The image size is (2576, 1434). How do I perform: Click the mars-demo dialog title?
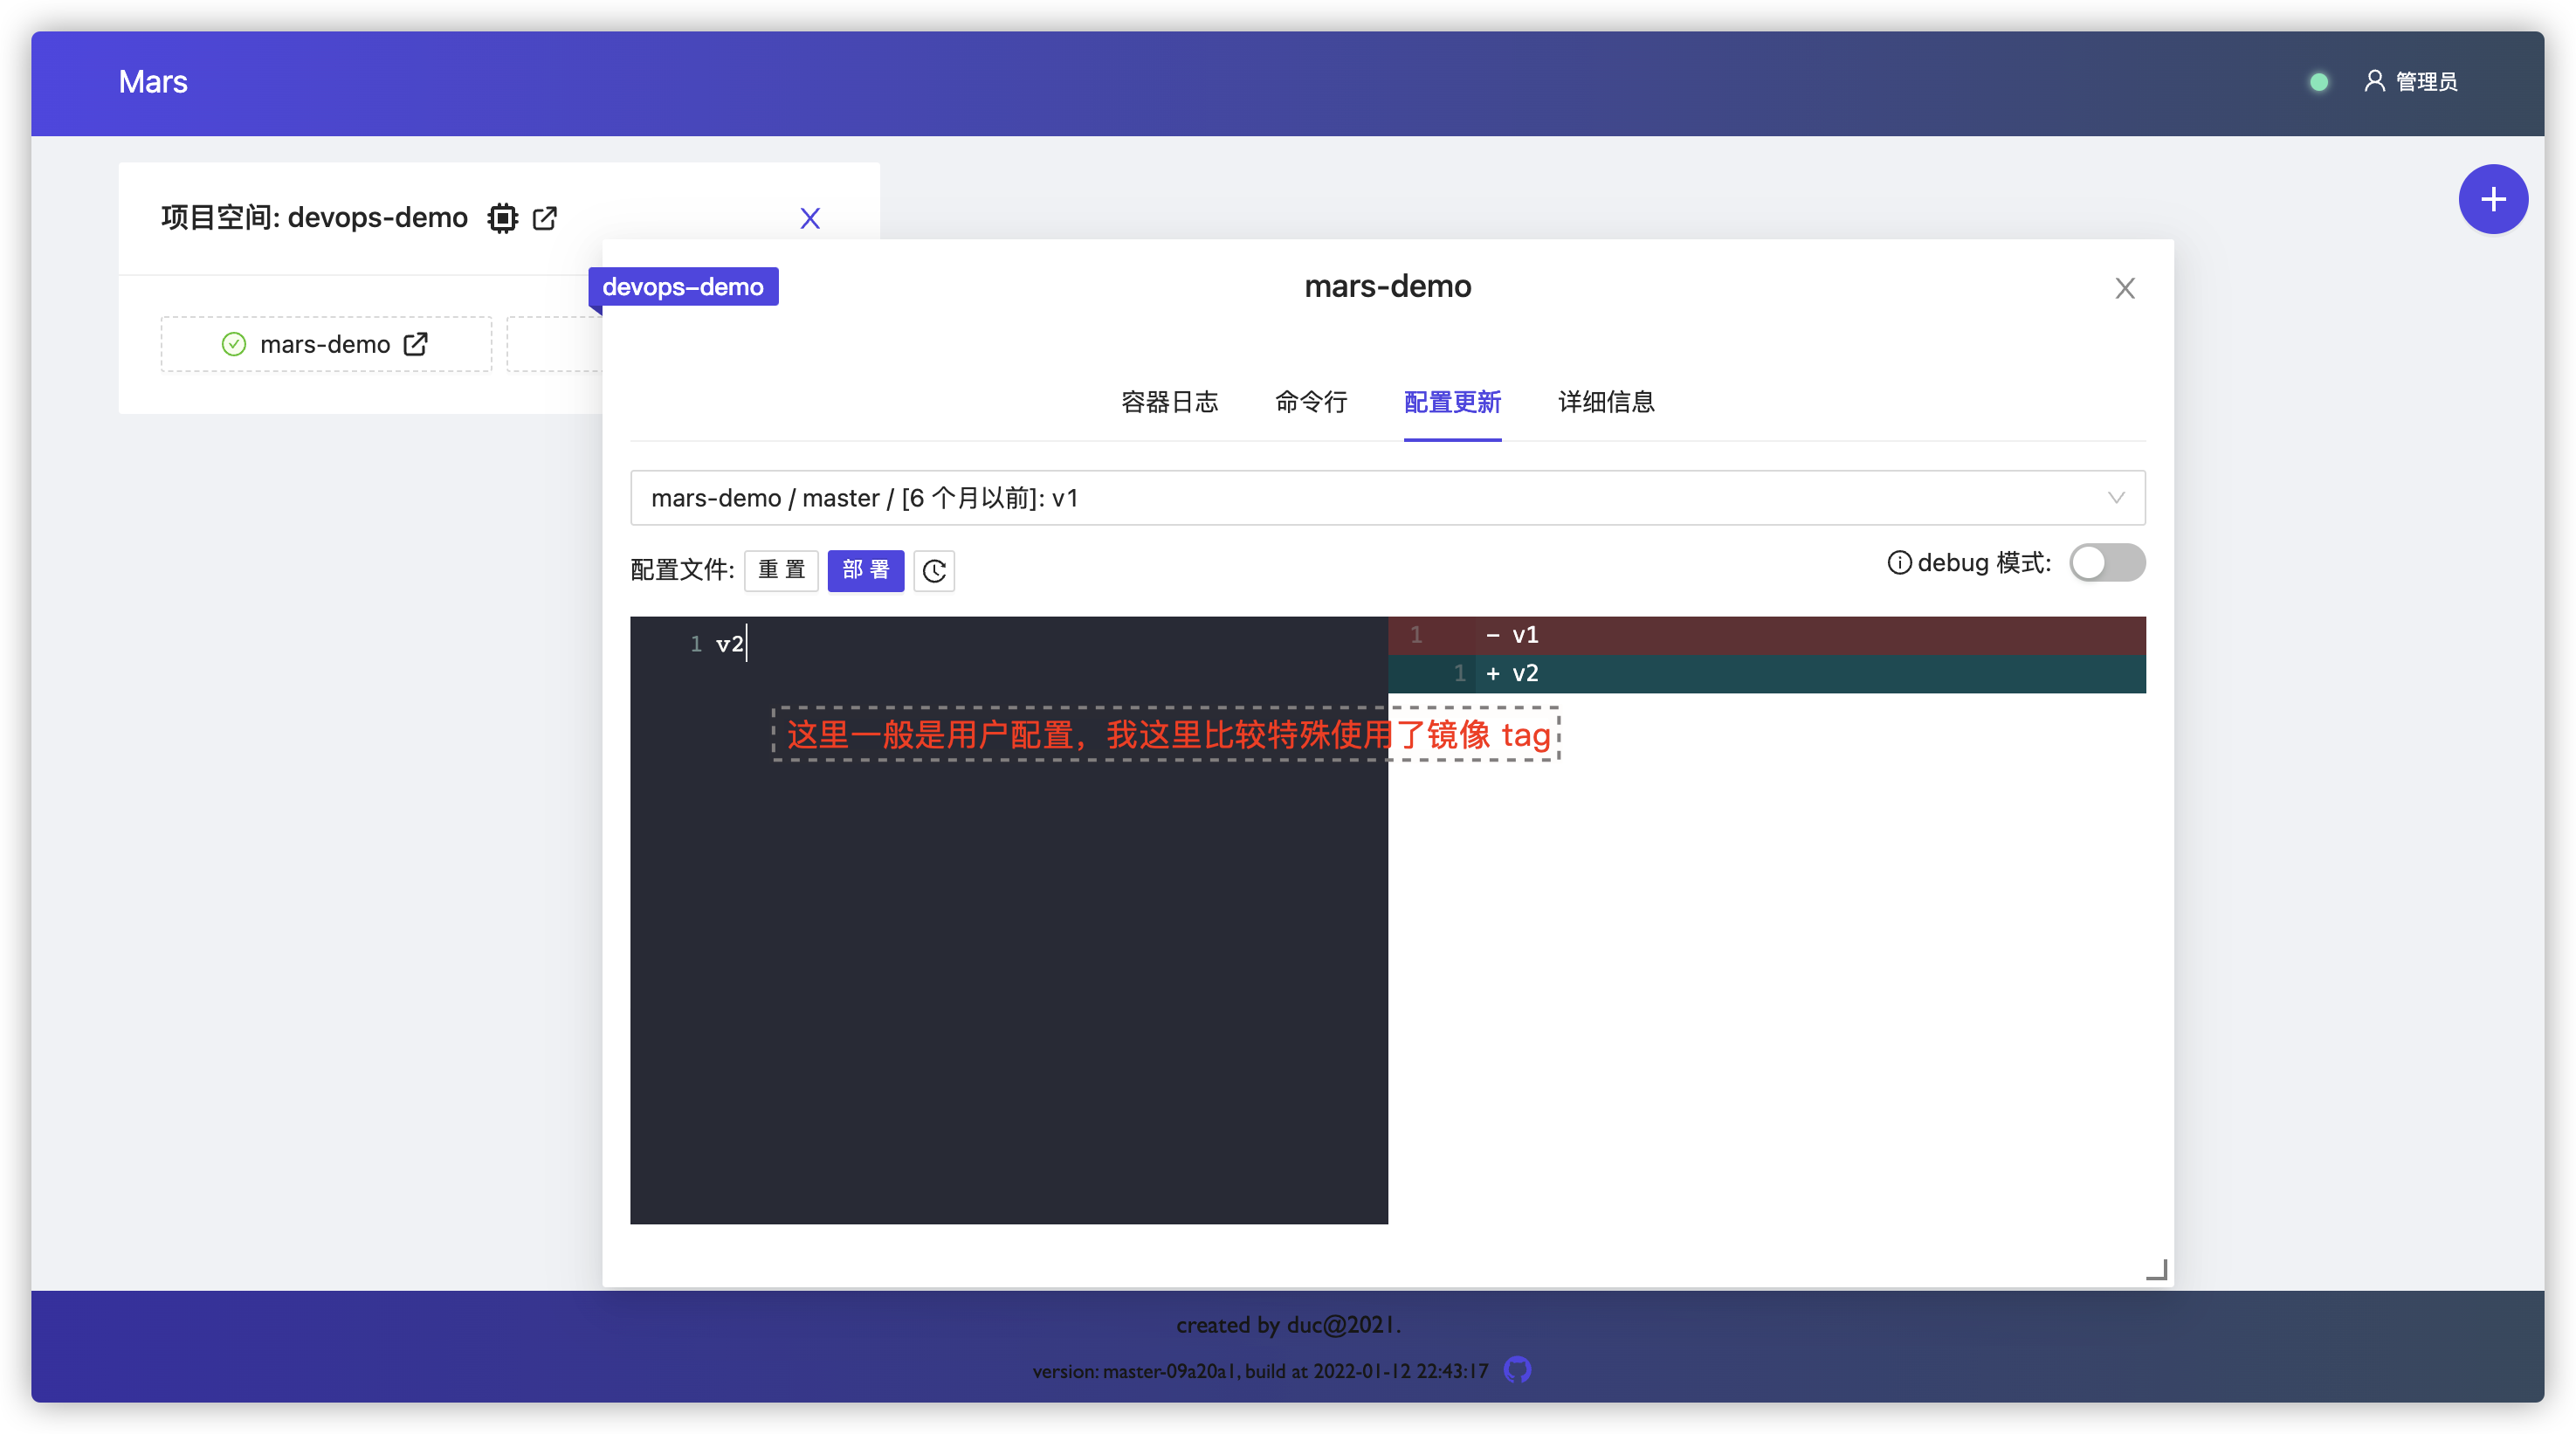(x=1387, y=287)
